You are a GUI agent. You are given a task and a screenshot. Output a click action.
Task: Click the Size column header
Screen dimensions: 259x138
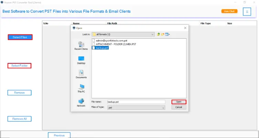[x=241, y=23]
